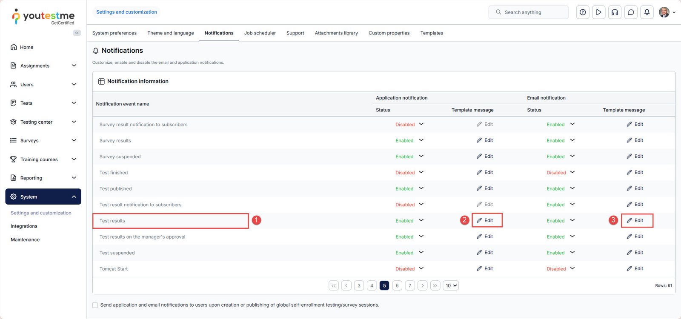Open the Templates tab

pos(431,33)
